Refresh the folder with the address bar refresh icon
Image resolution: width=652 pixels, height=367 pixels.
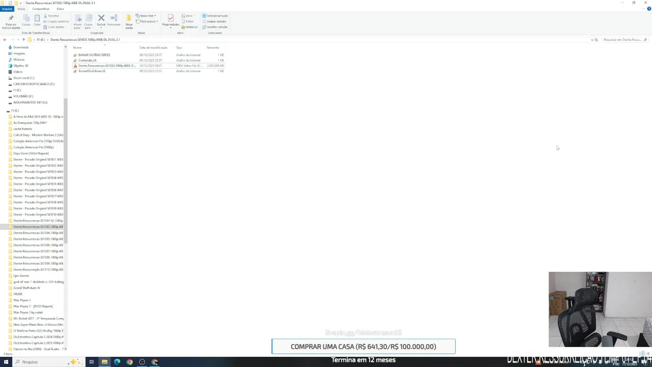point(596,40)
